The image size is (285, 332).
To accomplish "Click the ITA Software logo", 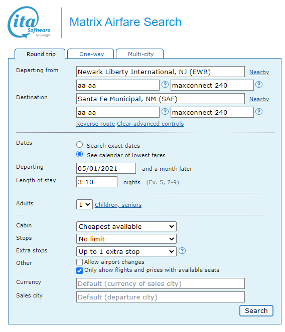I will [x=29, y=22].
